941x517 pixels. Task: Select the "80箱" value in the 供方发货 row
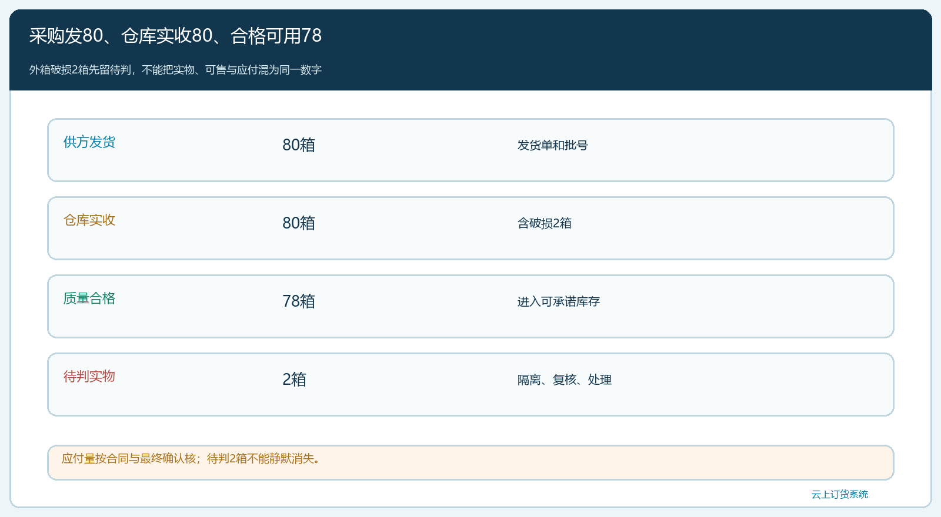[299, 145]
